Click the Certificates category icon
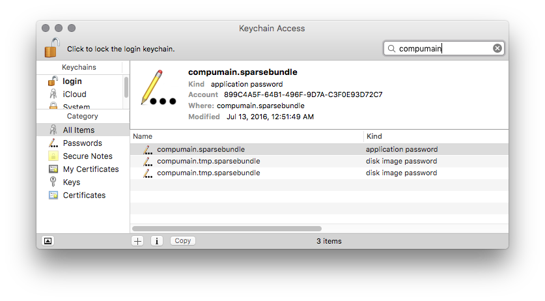The image size is (545, 301). click(53, 195)
